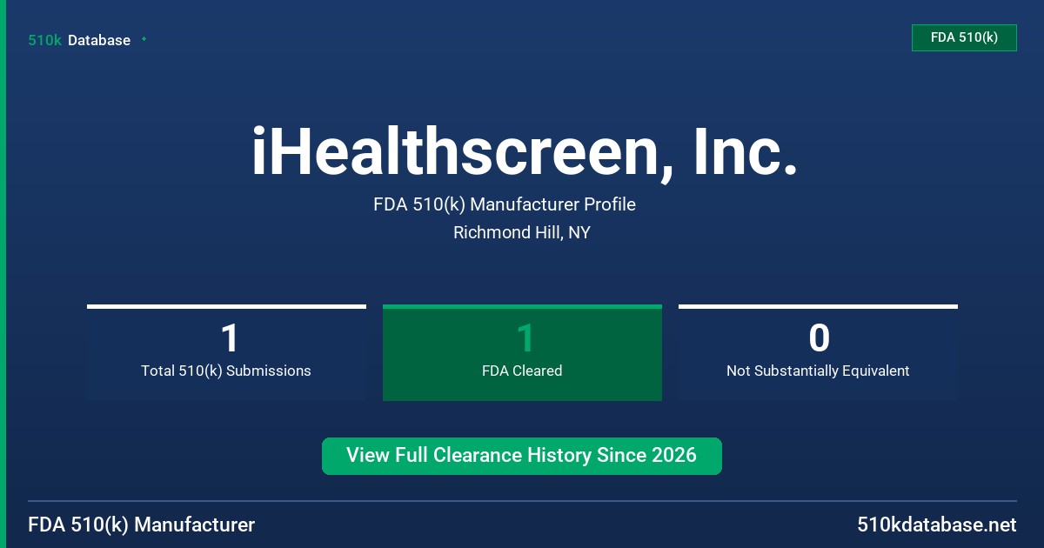1044x548 pixels.
Task: Visit the 510kdatabase.net link
Action: click(x=937, y=525)
